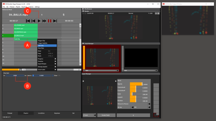This screenshot has width=216, height=121.
Task: Open Picture In Picture dropdown arrow
Action: 149,104
